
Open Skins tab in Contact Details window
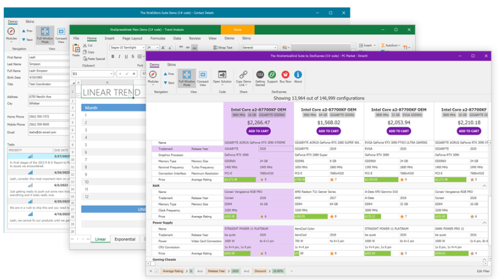tap(30, 22)
